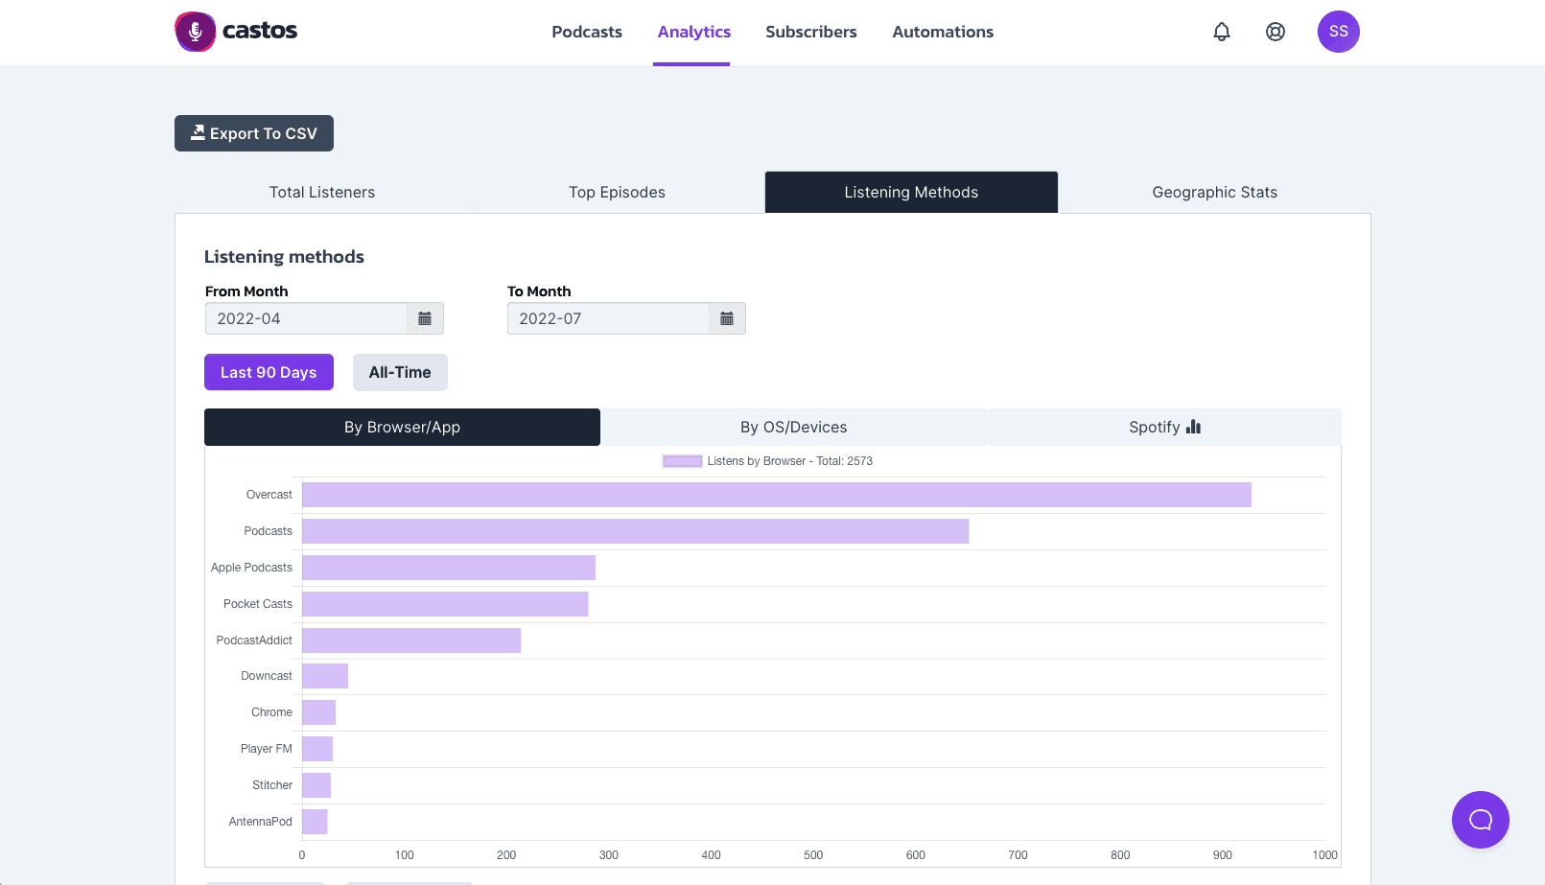Click the AntennaPod bar
1545x885 pixels.
(x=315, y=822)
